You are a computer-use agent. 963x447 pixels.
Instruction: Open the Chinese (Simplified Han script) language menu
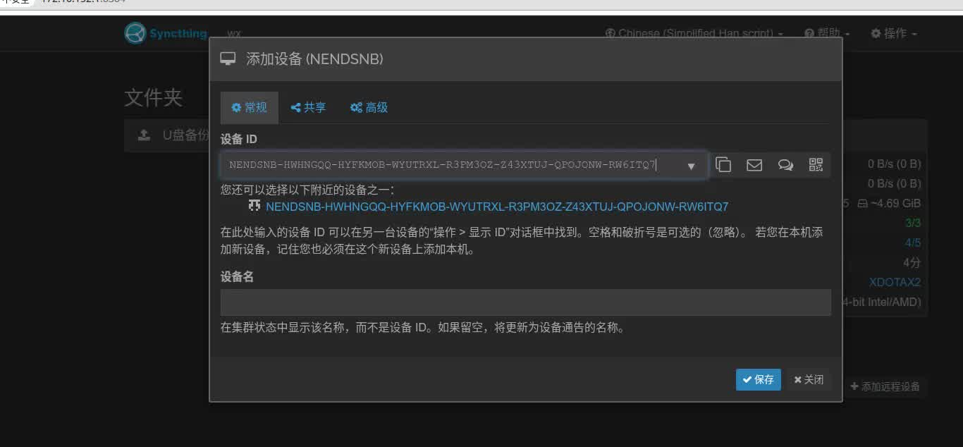[693, 32]
